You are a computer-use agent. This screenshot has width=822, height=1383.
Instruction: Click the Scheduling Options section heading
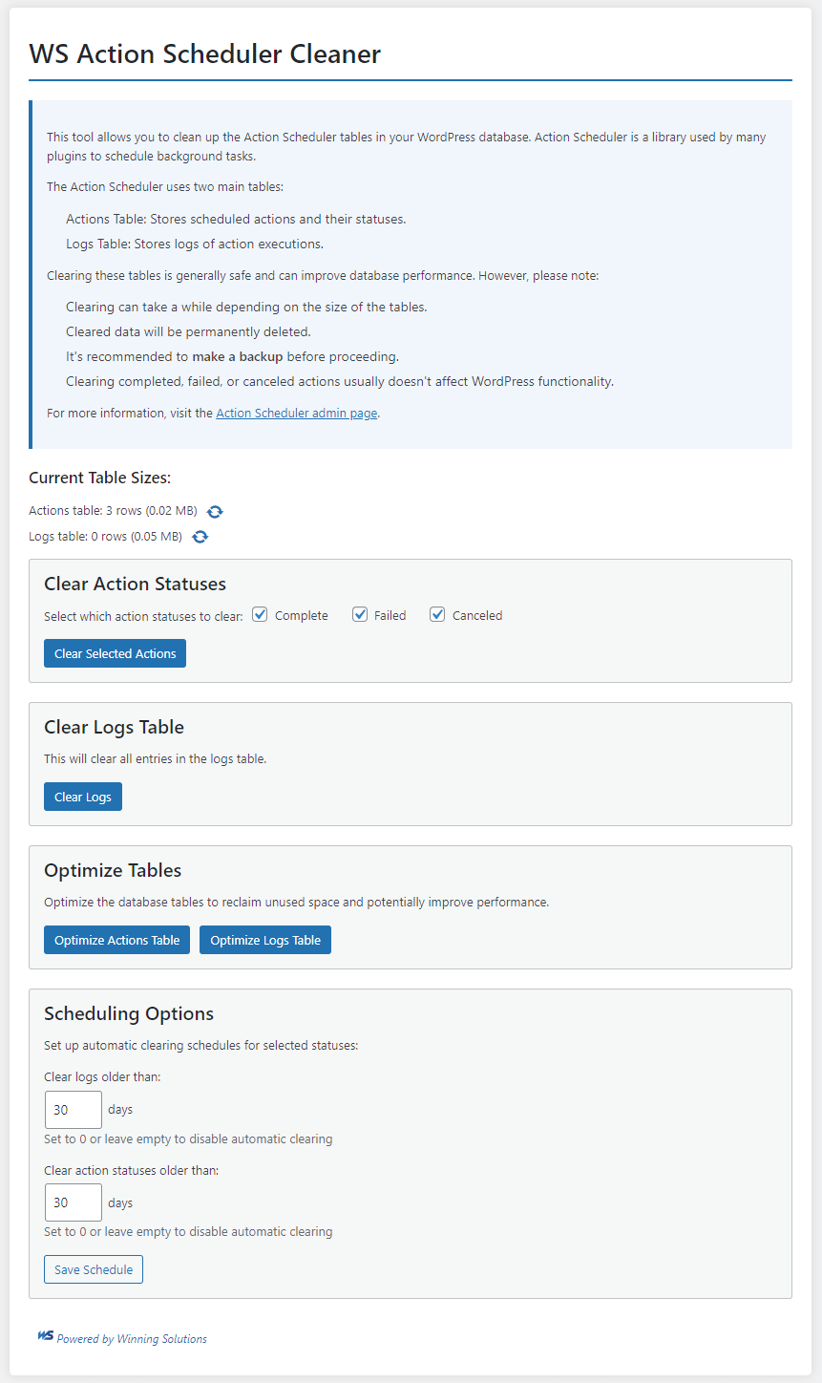point(129,1013)
